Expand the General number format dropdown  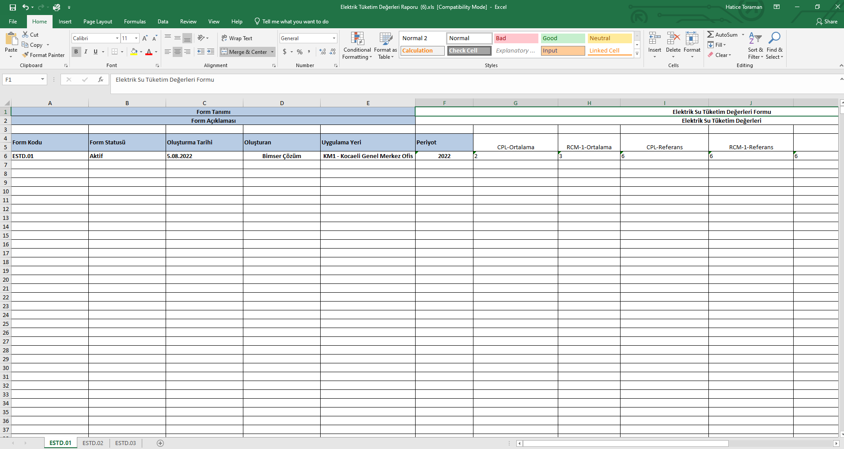(334, 38)
